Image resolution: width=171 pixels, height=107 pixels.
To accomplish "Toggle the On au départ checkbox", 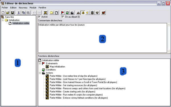I will pos(63,17).
